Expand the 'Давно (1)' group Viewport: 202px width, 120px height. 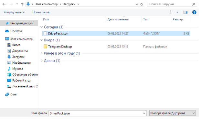(x=41, y=61)
